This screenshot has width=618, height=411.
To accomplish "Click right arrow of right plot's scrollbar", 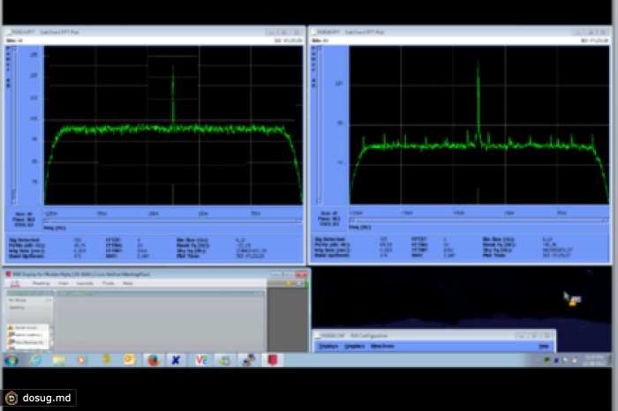I will tap(606, 220).
